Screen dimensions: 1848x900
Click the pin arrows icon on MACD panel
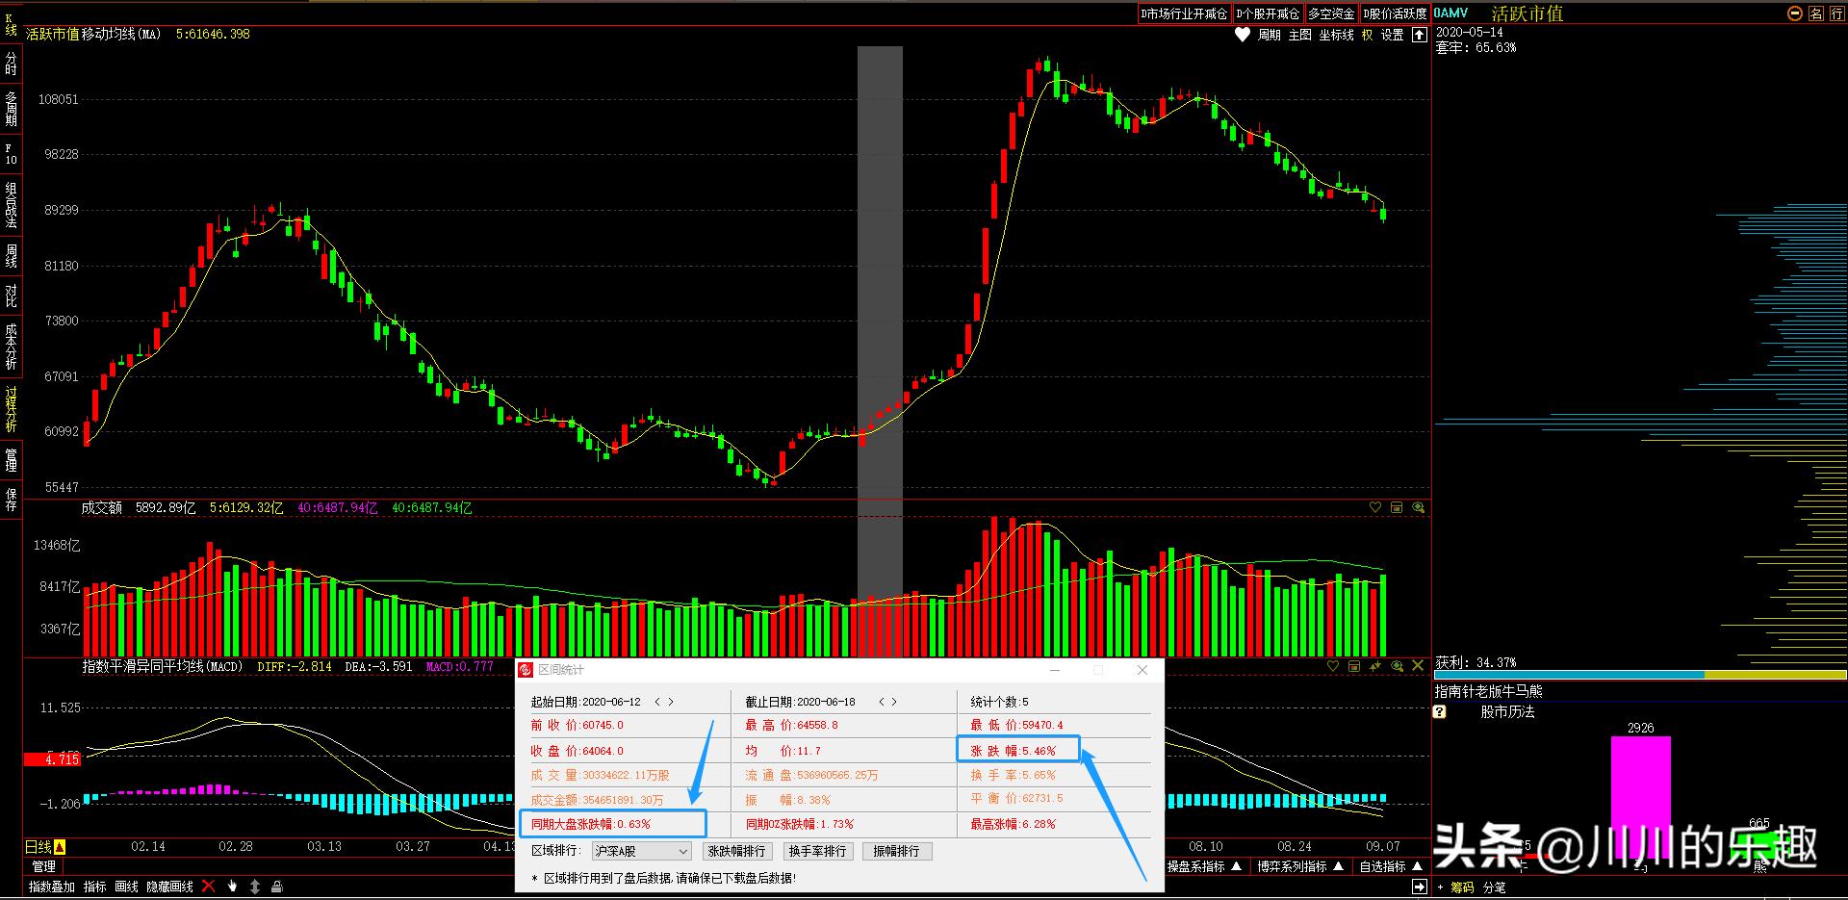1375,666
